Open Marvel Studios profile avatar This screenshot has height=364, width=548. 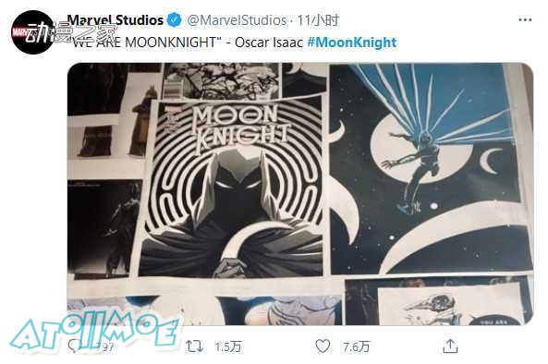pos(31,32)
